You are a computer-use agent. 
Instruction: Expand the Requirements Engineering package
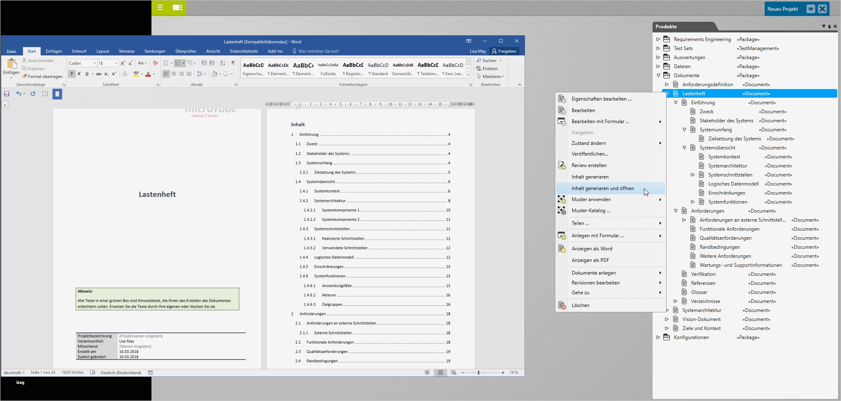click(x=658, y=39)
